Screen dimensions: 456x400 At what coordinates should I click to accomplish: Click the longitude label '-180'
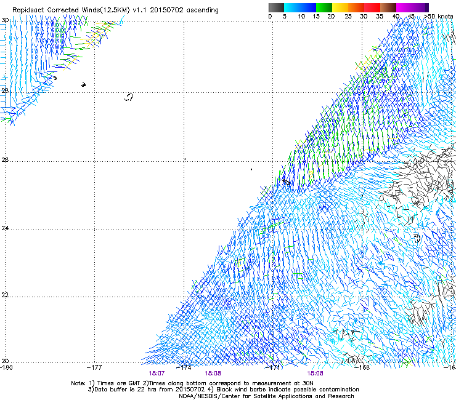point(6,367)
